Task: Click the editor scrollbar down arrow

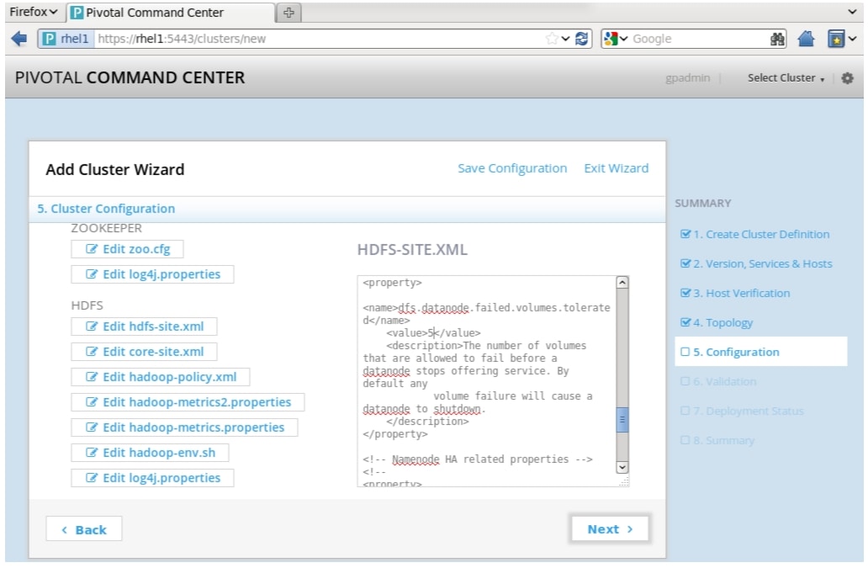Action: point(622,467)
